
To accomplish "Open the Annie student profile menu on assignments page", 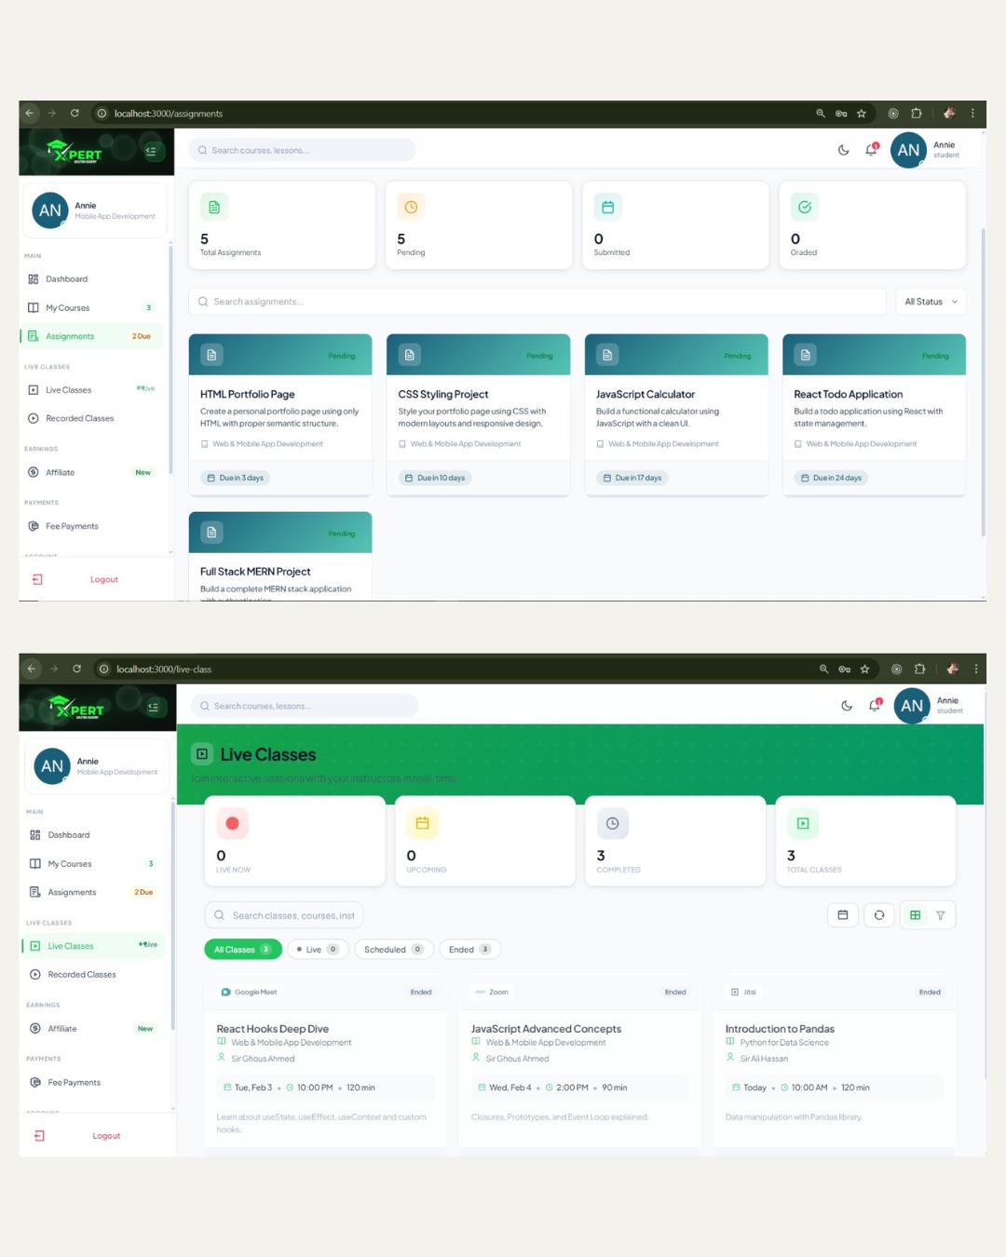I will coord(927,150).
